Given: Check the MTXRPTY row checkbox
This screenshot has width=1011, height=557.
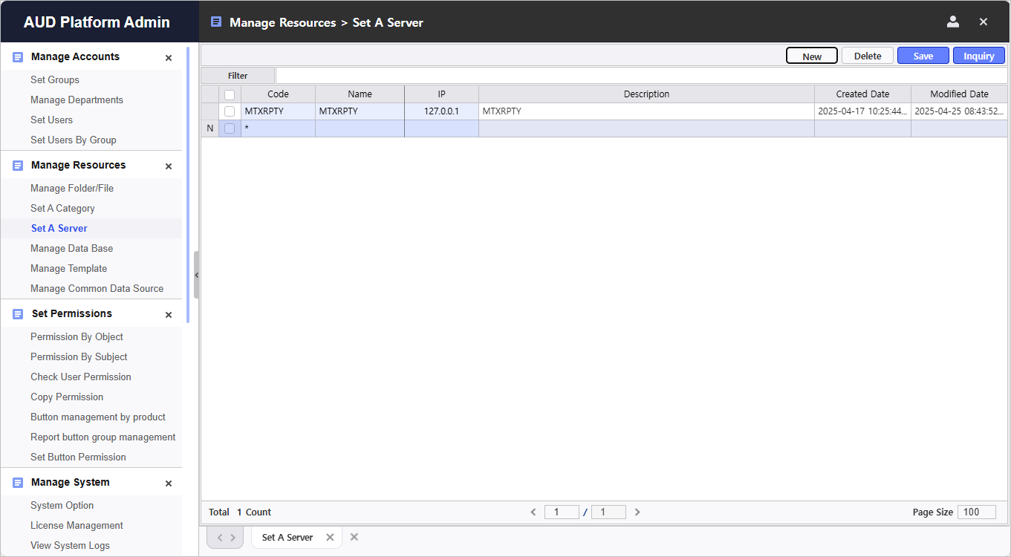Looking at the screenshot, I should click(x=230, y=111).
